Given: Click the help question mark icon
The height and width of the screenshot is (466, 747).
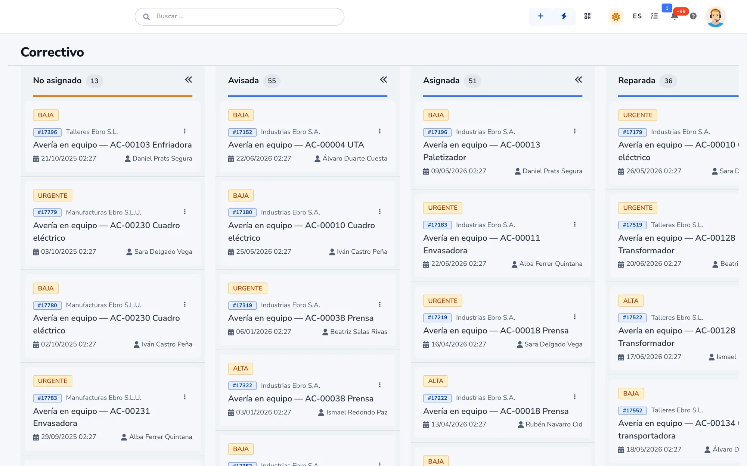Looking at the screenshot, I should click(693, 16).
